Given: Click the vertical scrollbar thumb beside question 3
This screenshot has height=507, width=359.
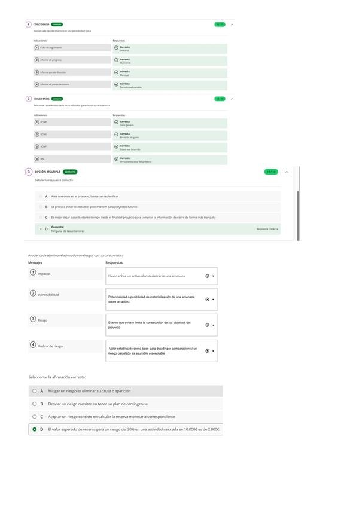Looking at the screenshot, I should [298, 216].
